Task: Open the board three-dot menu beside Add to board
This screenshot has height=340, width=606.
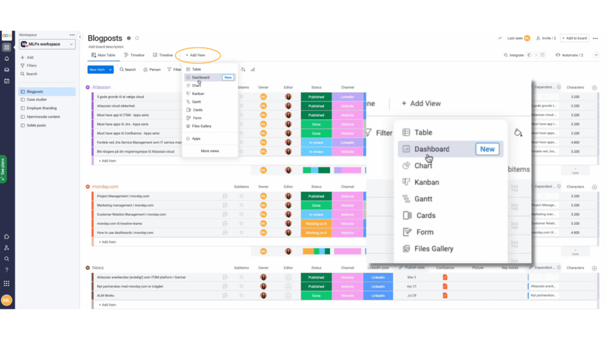Action: 595,38
